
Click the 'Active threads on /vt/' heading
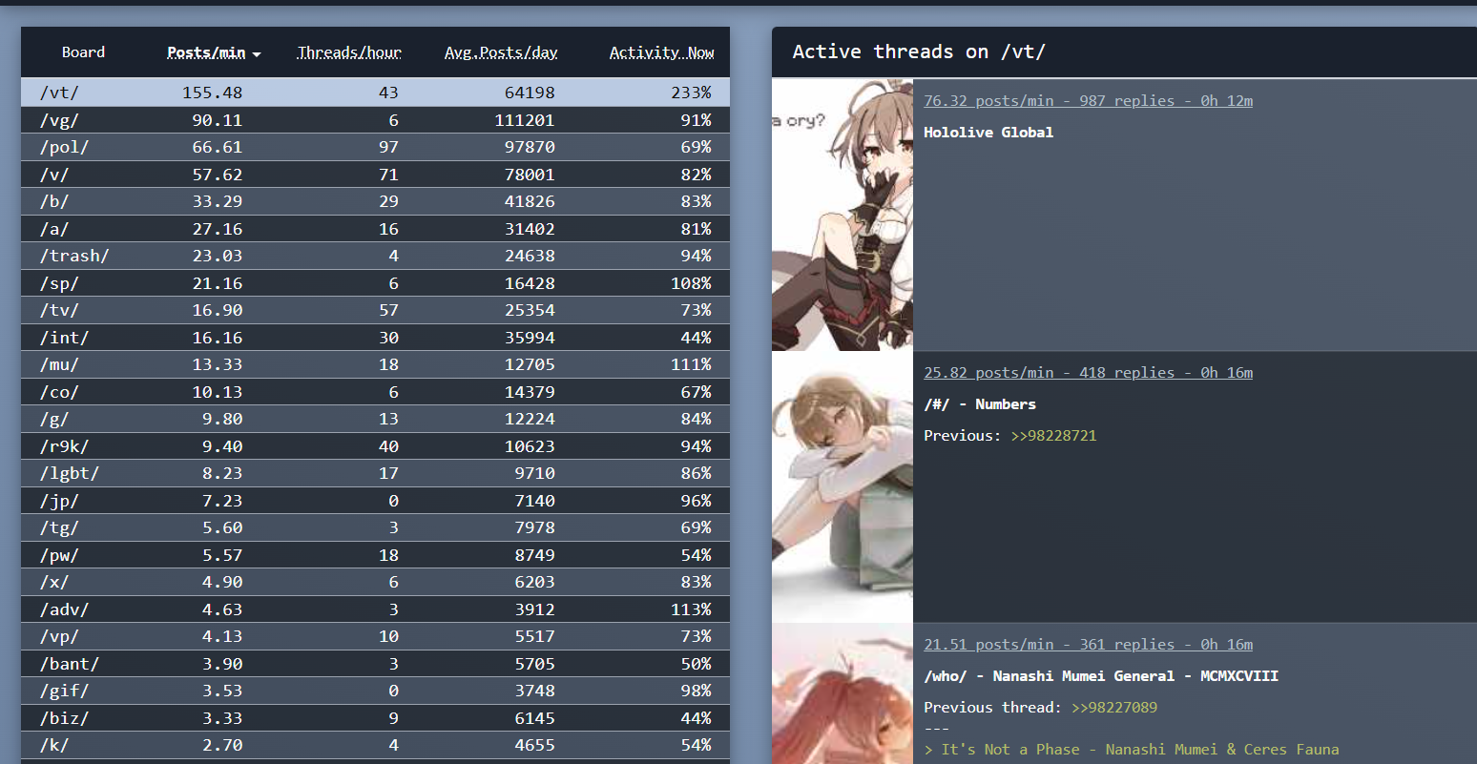919,52
